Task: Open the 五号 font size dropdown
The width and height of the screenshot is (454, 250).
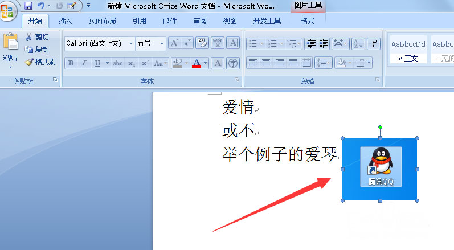Action: tap(162, 44)
